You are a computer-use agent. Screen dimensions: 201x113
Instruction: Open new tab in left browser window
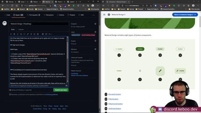pos(80,2)
